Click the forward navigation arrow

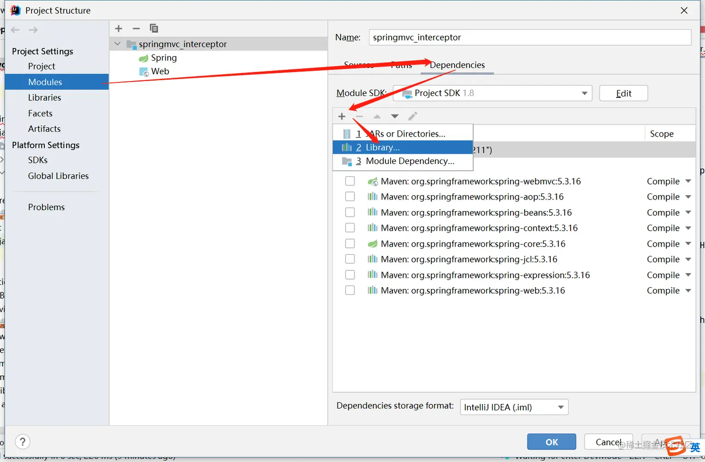[33, 30]
